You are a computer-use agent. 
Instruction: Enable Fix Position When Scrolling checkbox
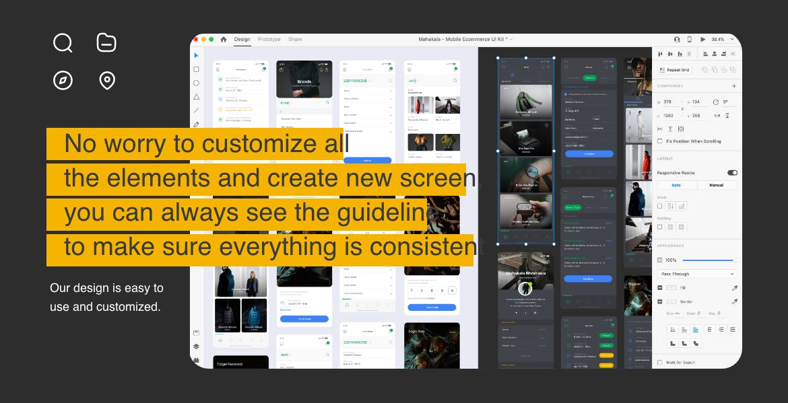tap(660, 141)
